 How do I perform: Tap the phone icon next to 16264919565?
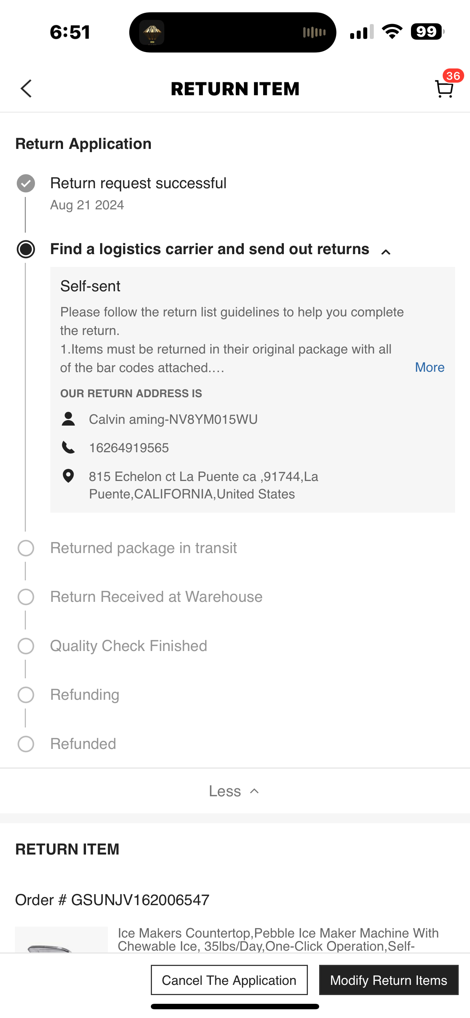point(68,447)
